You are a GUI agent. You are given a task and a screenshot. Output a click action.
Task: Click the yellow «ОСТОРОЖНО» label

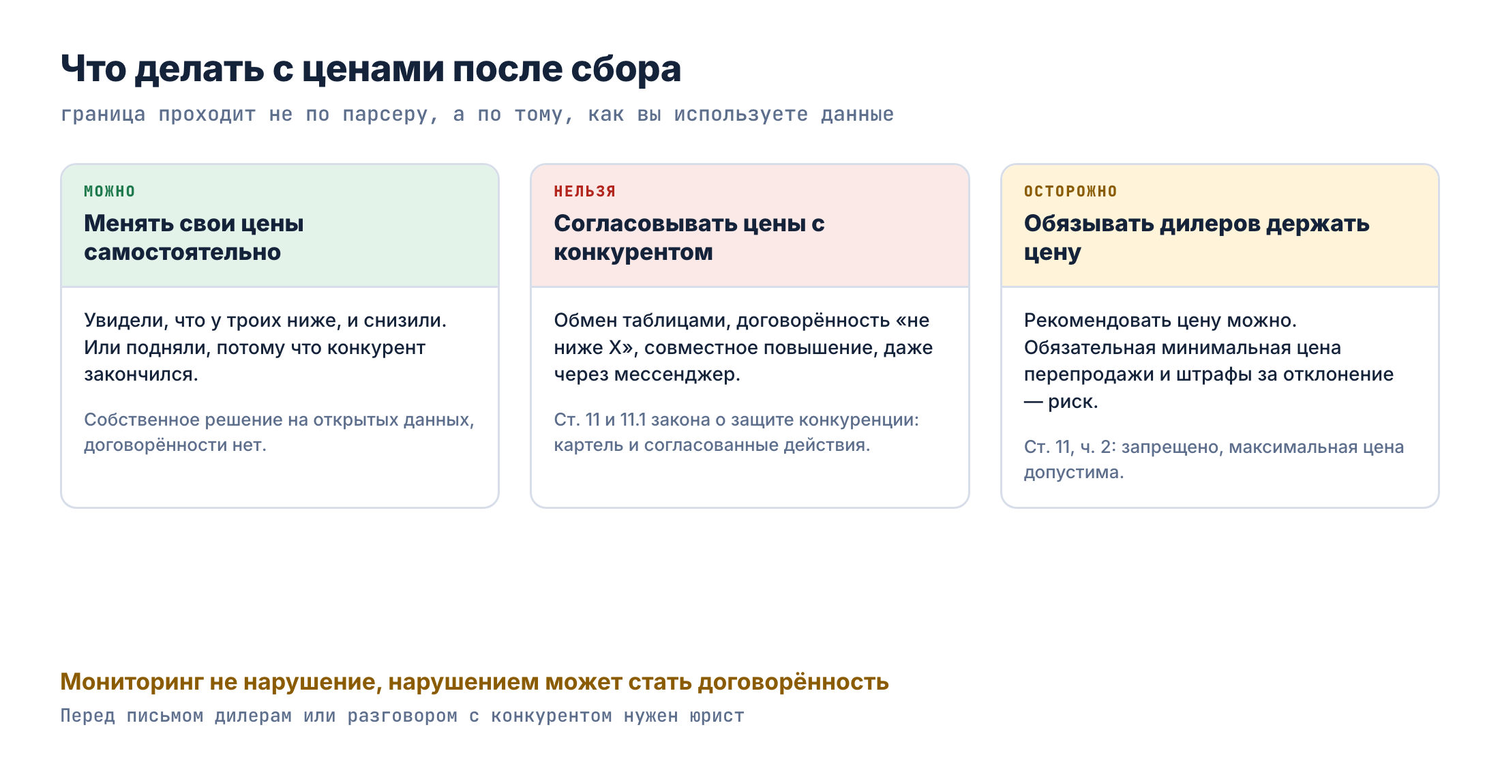pos(1070,191)
